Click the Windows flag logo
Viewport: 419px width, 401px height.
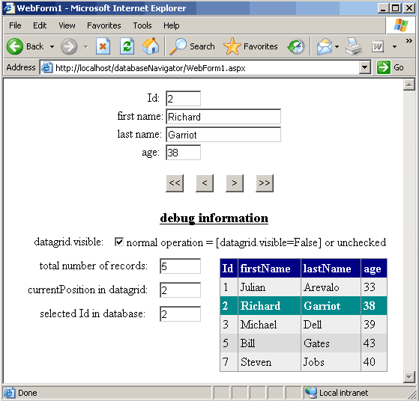[x=400, y=25]
